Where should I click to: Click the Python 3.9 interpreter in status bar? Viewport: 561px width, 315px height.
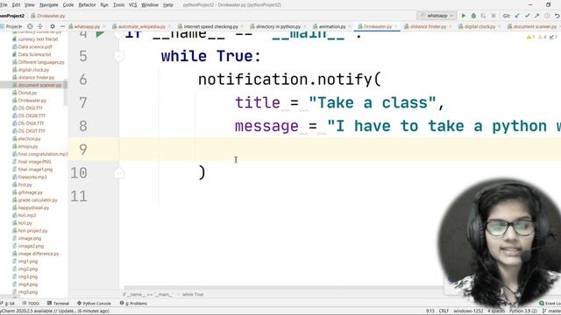(522, 311)
